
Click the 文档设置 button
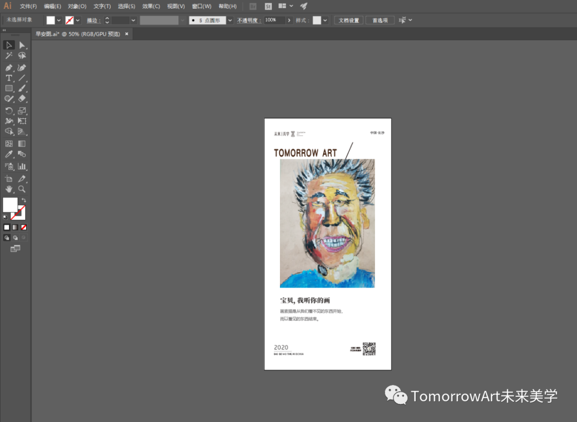[x=349, y=20]
